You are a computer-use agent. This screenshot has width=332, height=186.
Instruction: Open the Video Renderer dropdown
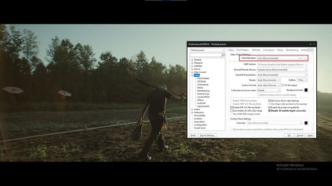tap(279, 58)
